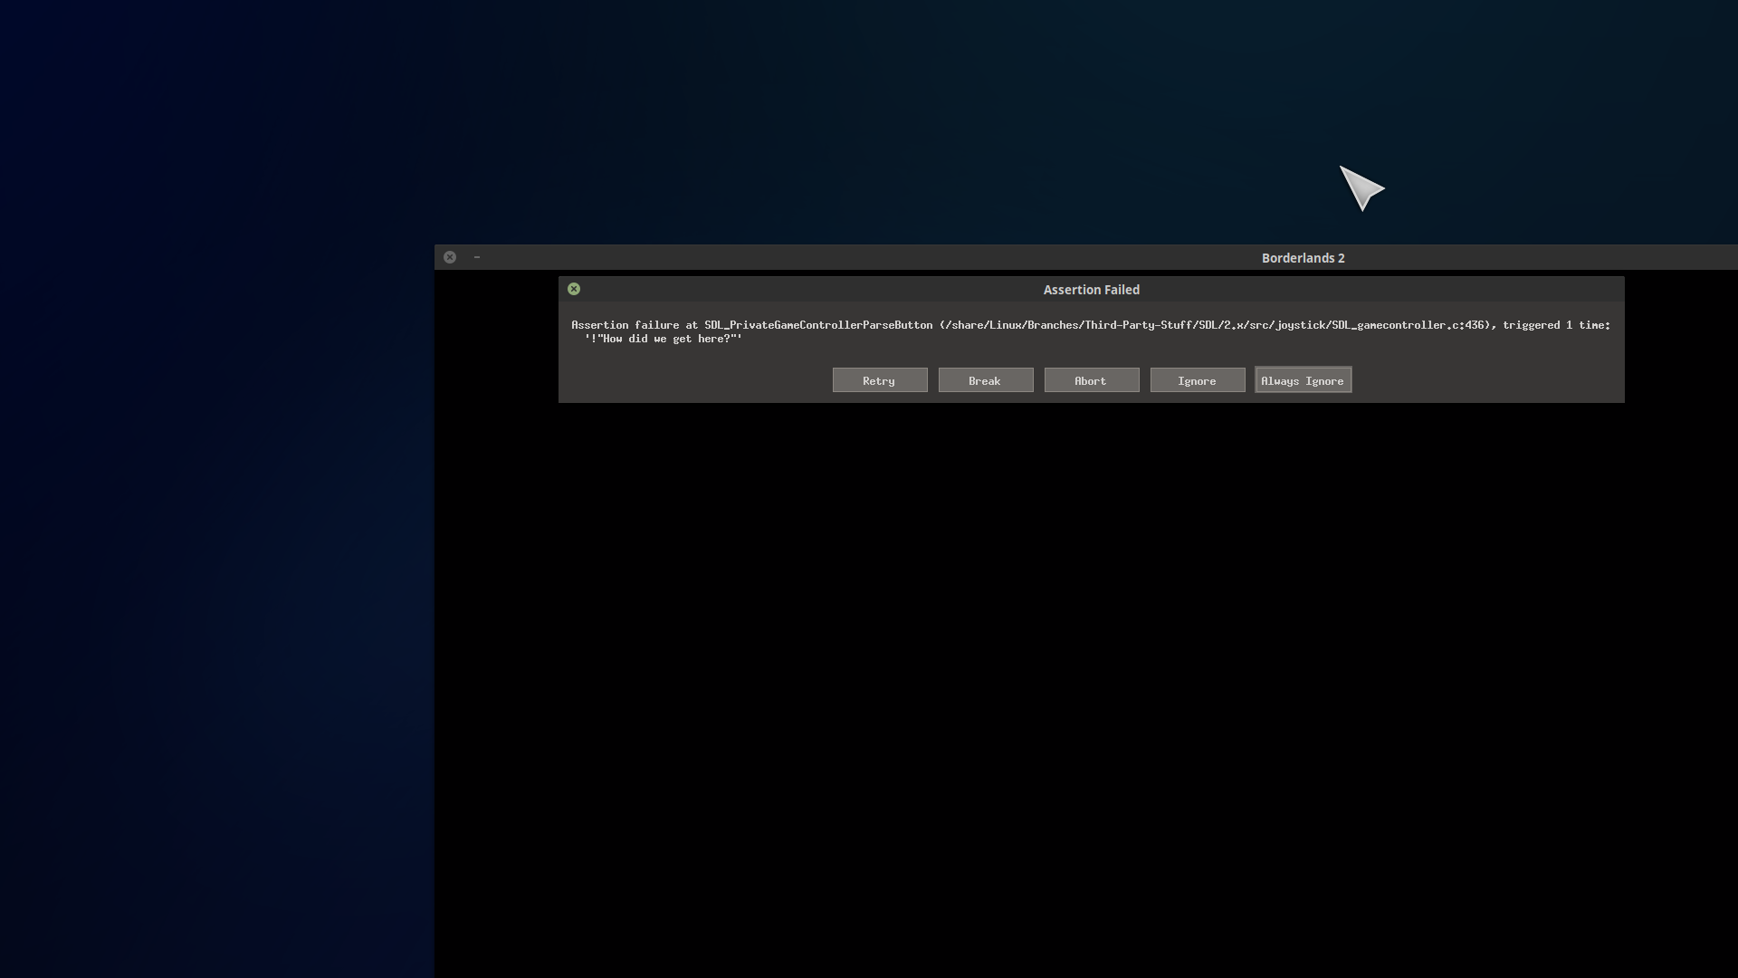This screenshot has height=978, width=1738.
Task: Click the Retry button
Action: pyautogui.click(x=880, y=380)
